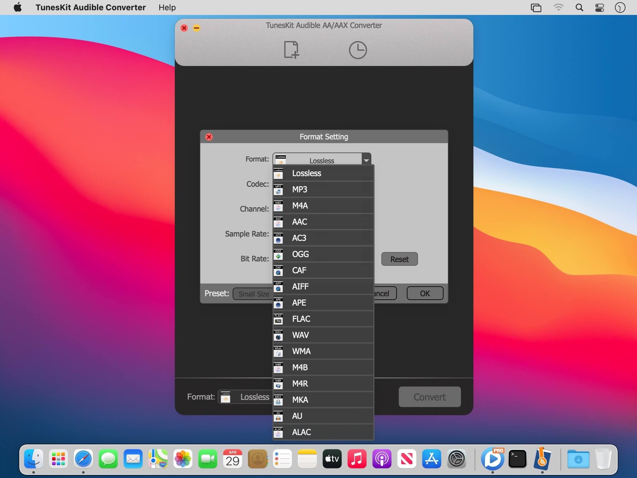Open Contacts from the Dock
The width and height of the screenshot is (637, 478).
click(x=258, y=459)
